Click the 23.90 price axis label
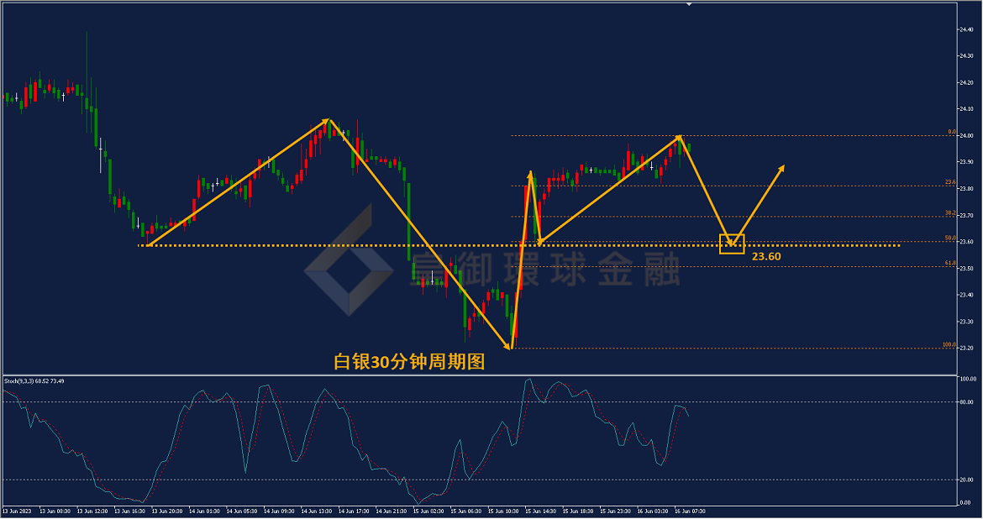Screen dimensions: 983x519 click(966, 162)
